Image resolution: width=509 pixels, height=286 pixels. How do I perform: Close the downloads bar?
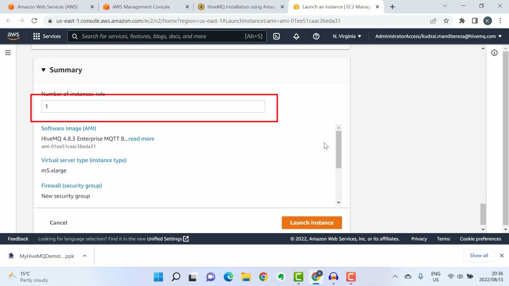[502, 255]
